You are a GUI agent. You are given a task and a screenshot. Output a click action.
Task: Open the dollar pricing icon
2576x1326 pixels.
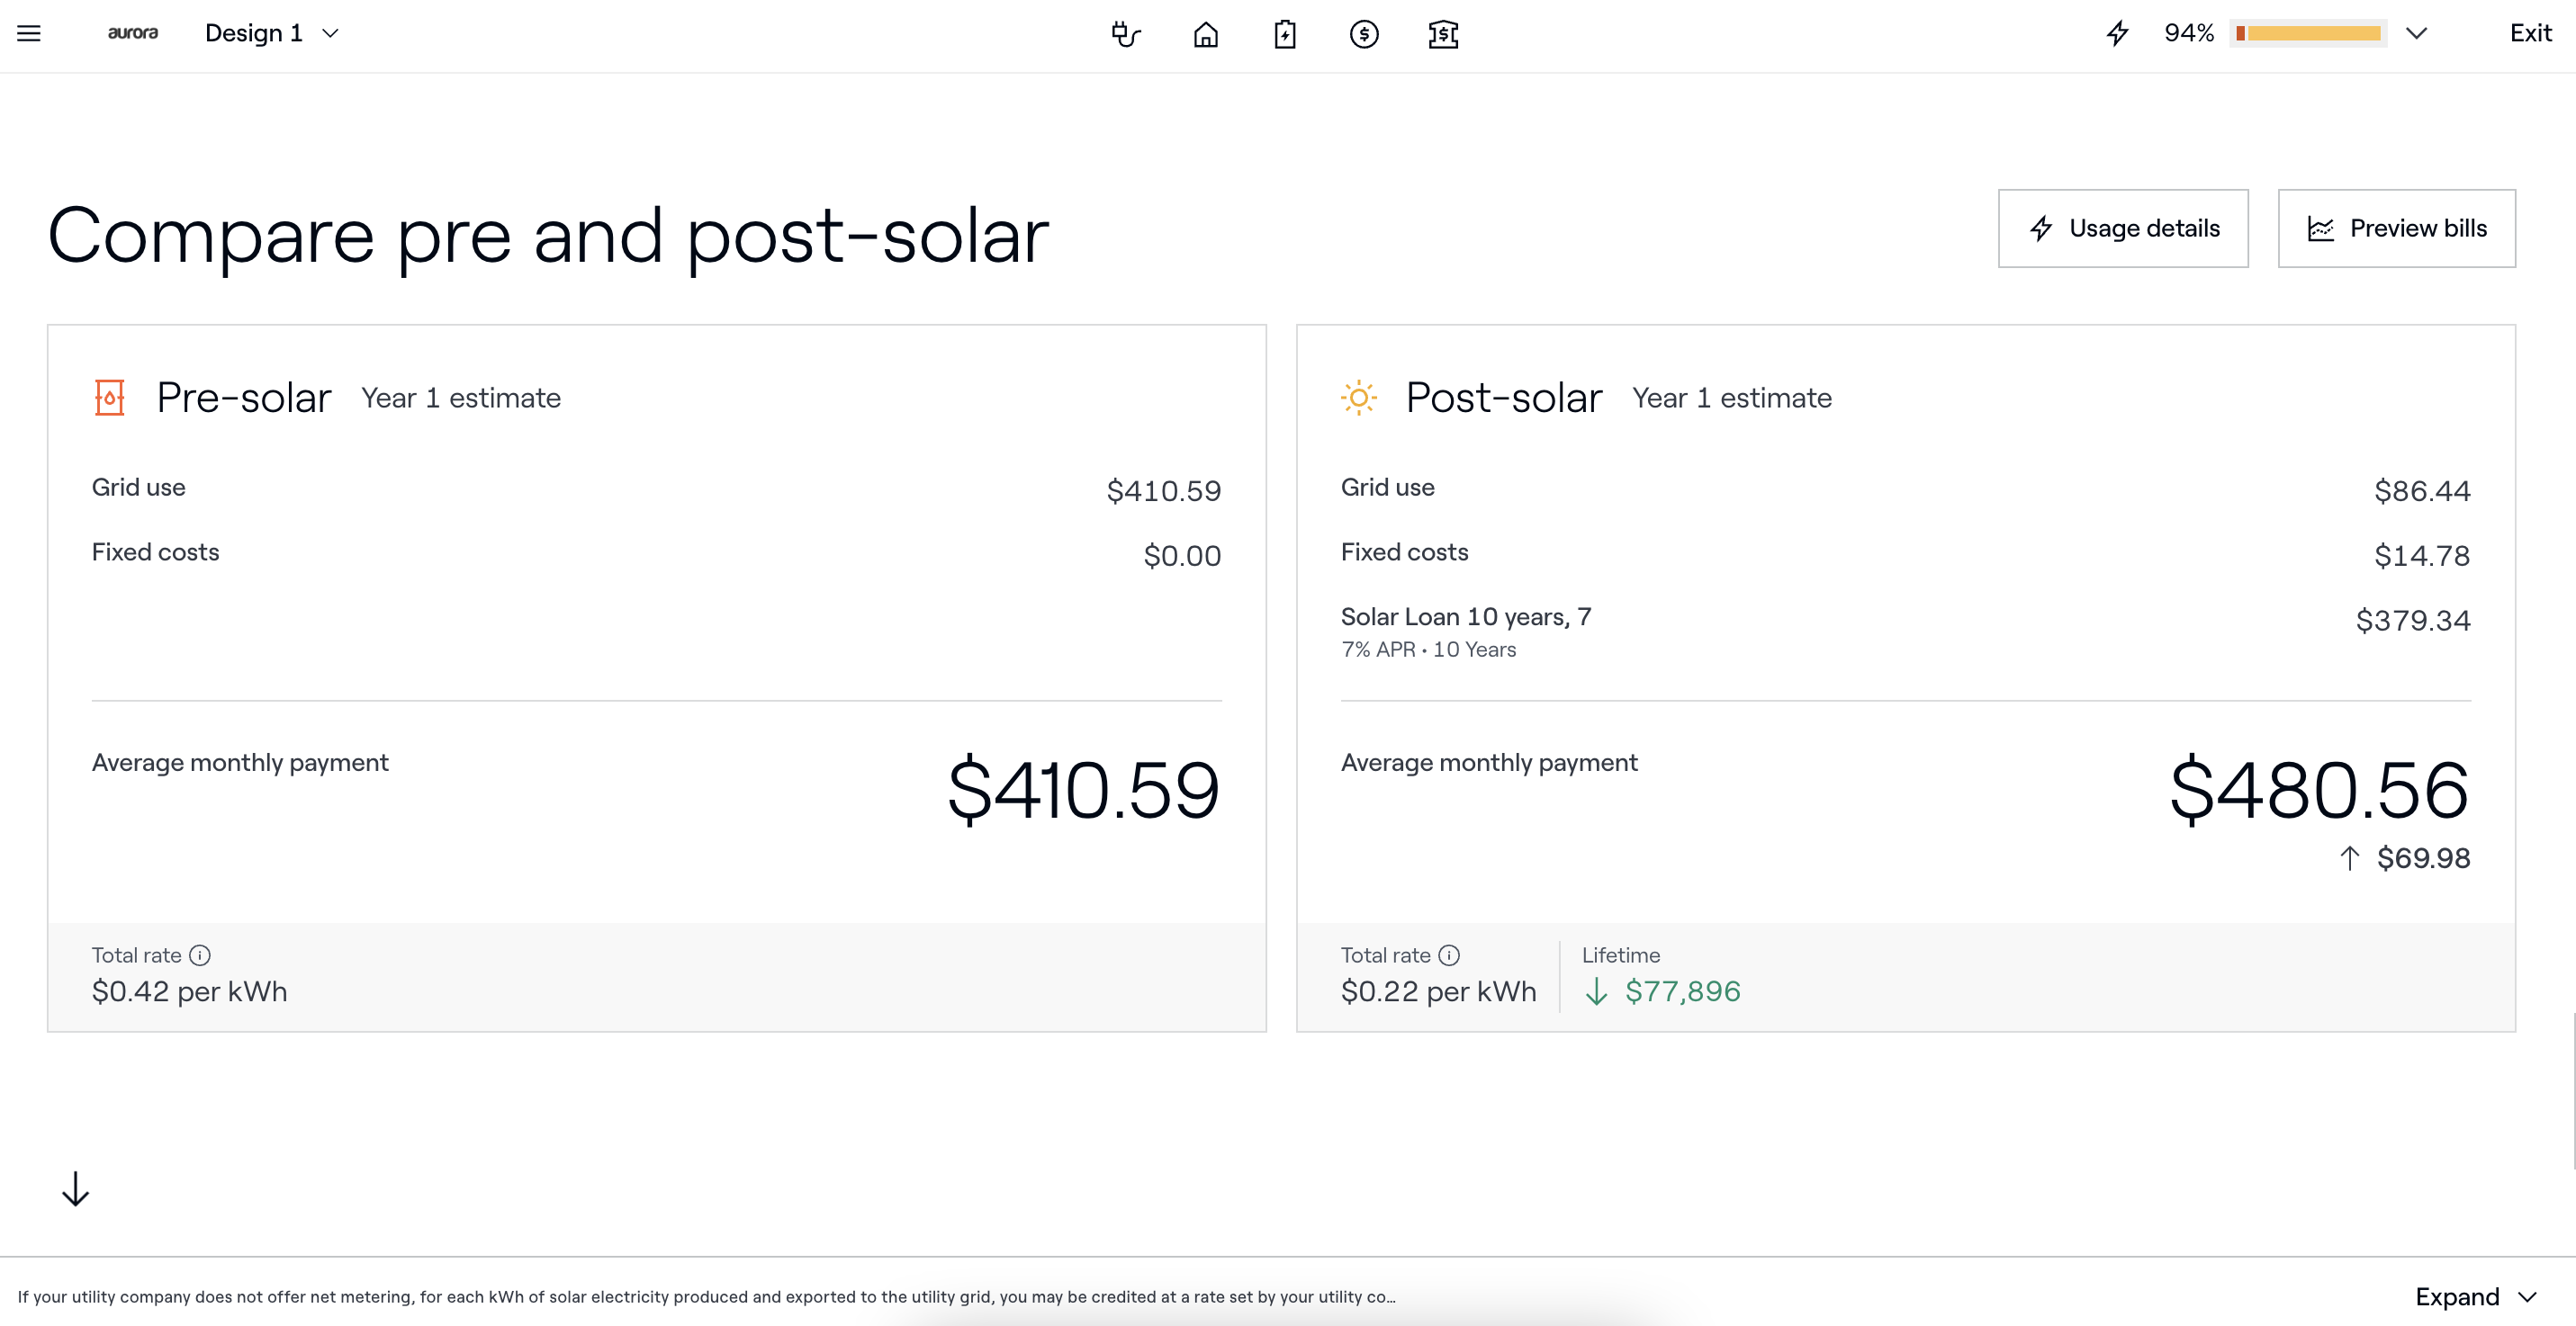(1364, 35)
